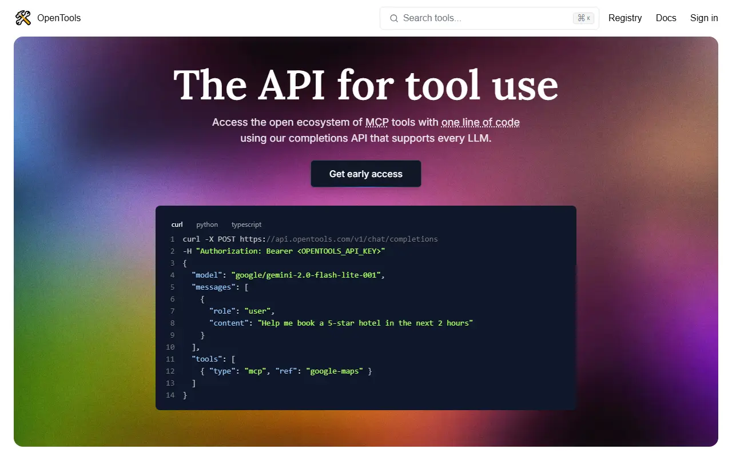Click Get early access button
The width and height of the screenshot is (732, 457).
366,174
